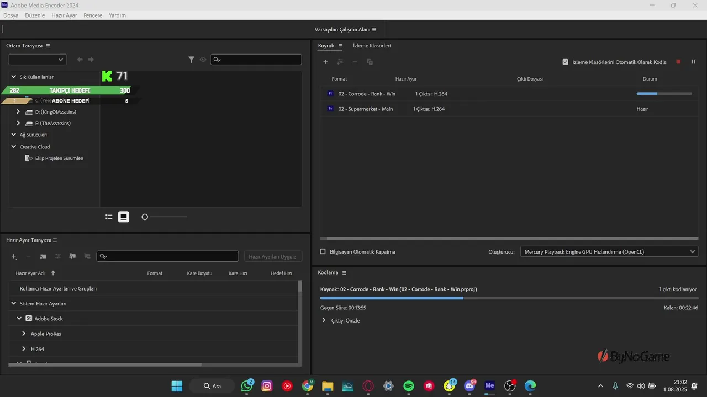Image resolution: width=707 pixels, height=397 pixels.
Task: Click the Kodlama panel encoding progress bar
Action: pos(509,298)
